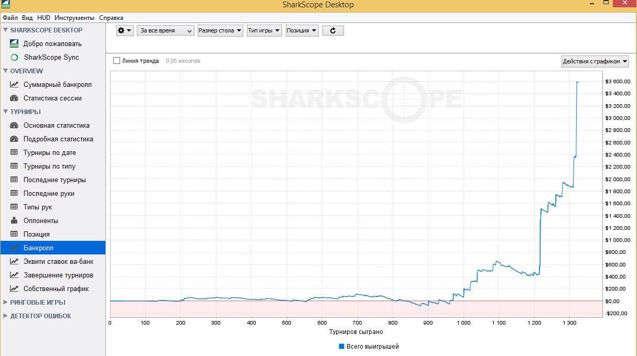This screenshot has height=356, width=637.
Task: Collapse the SHARKSCOPE DESKTOP section
Action: pos(5,30)
